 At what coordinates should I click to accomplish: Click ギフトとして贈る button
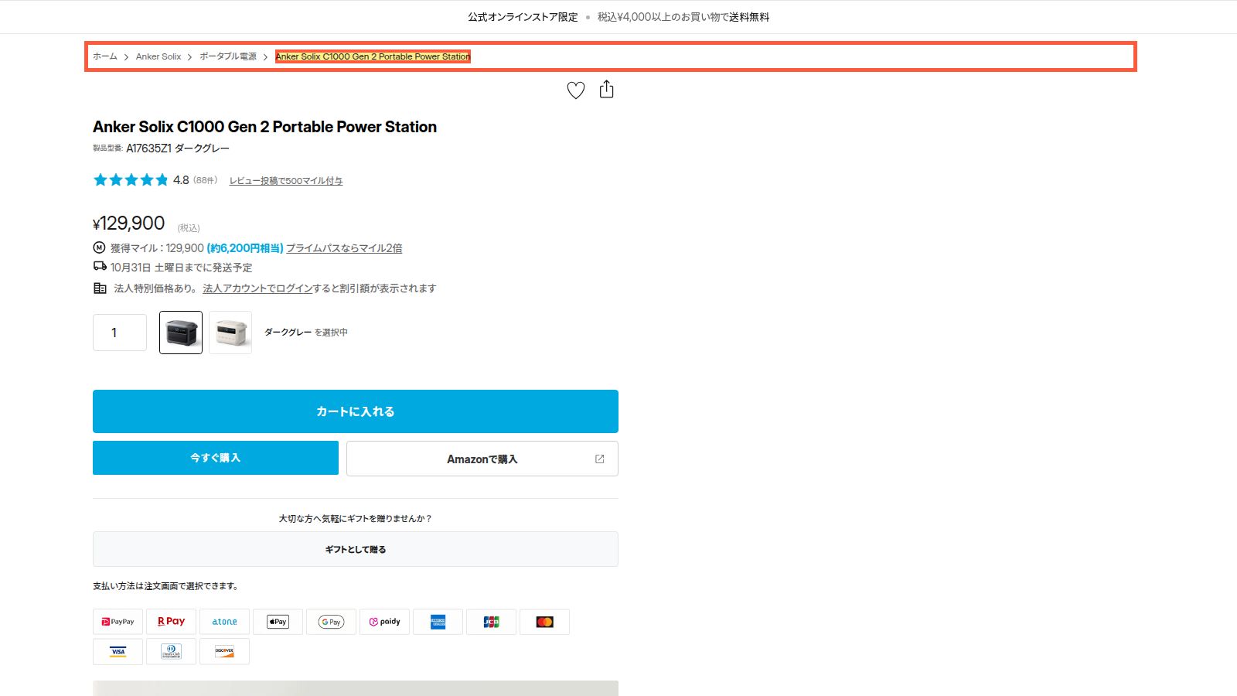point(356,549)
